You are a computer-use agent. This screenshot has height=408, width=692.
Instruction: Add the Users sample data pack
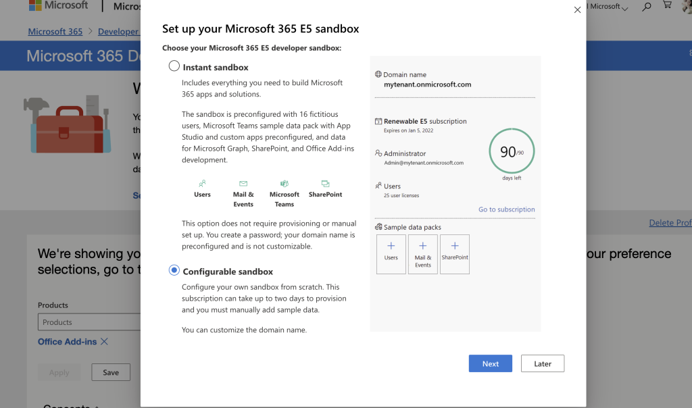pyautogui.click(x=391, y=254)
